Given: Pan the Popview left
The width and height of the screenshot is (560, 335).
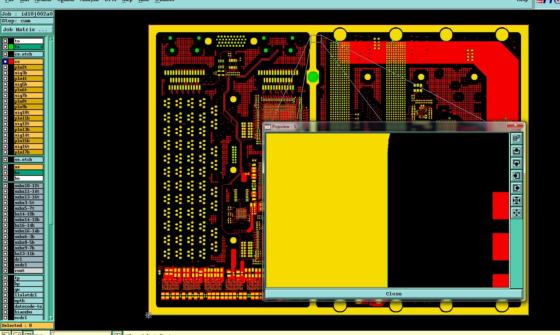Looking at the screenshot, I should tap(516, 175).
